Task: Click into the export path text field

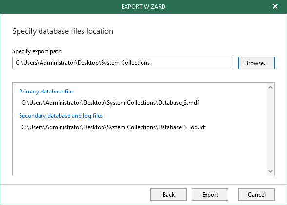Action: pyautogui.click(x=123, y=63)
